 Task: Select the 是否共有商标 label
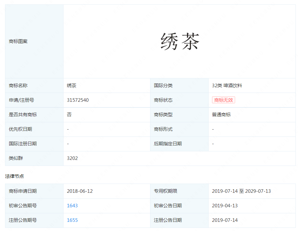click(23, 115)
